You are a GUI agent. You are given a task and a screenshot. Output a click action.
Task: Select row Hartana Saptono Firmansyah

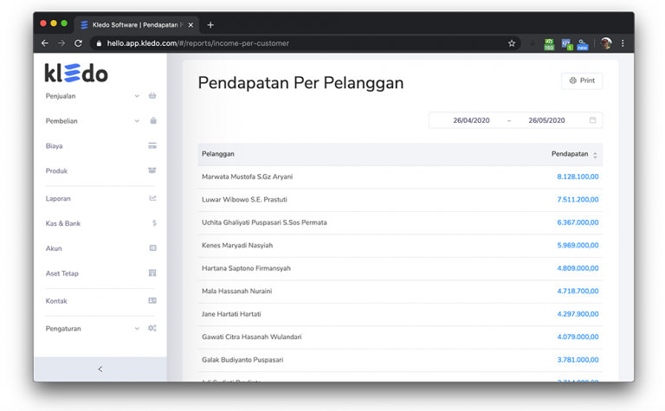coord(400,268)
